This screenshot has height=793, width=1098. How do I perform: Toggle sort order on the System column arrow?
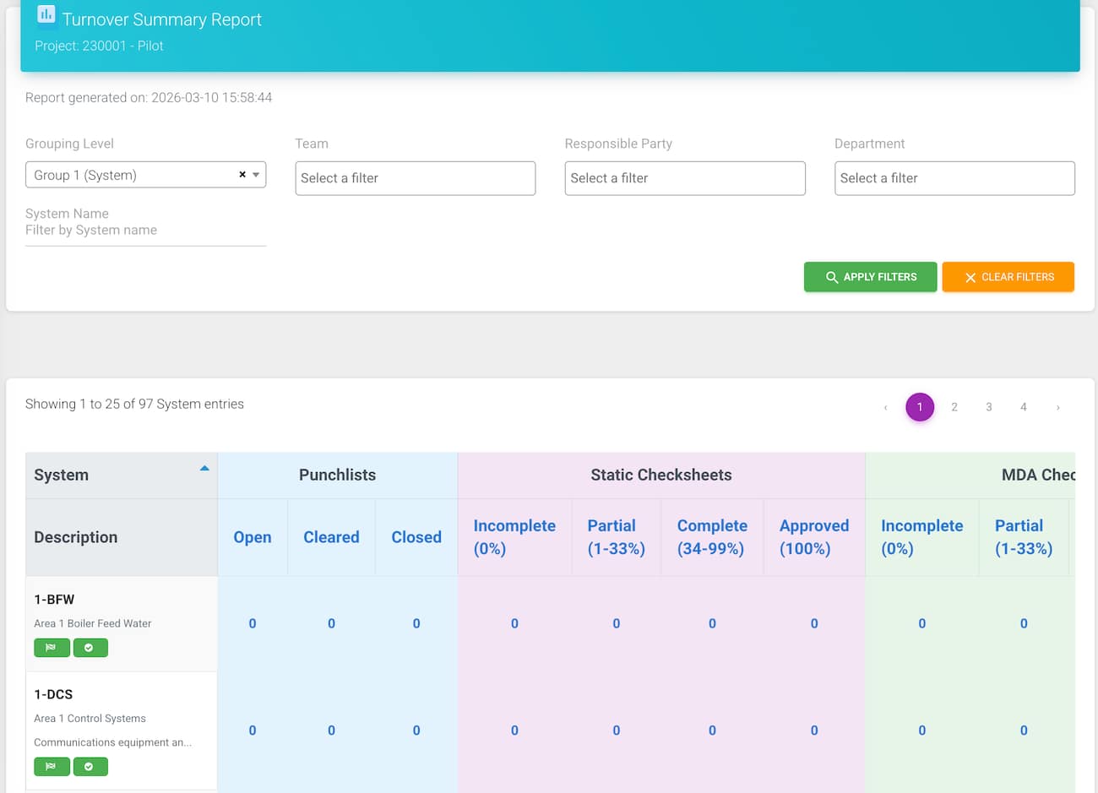204,468
